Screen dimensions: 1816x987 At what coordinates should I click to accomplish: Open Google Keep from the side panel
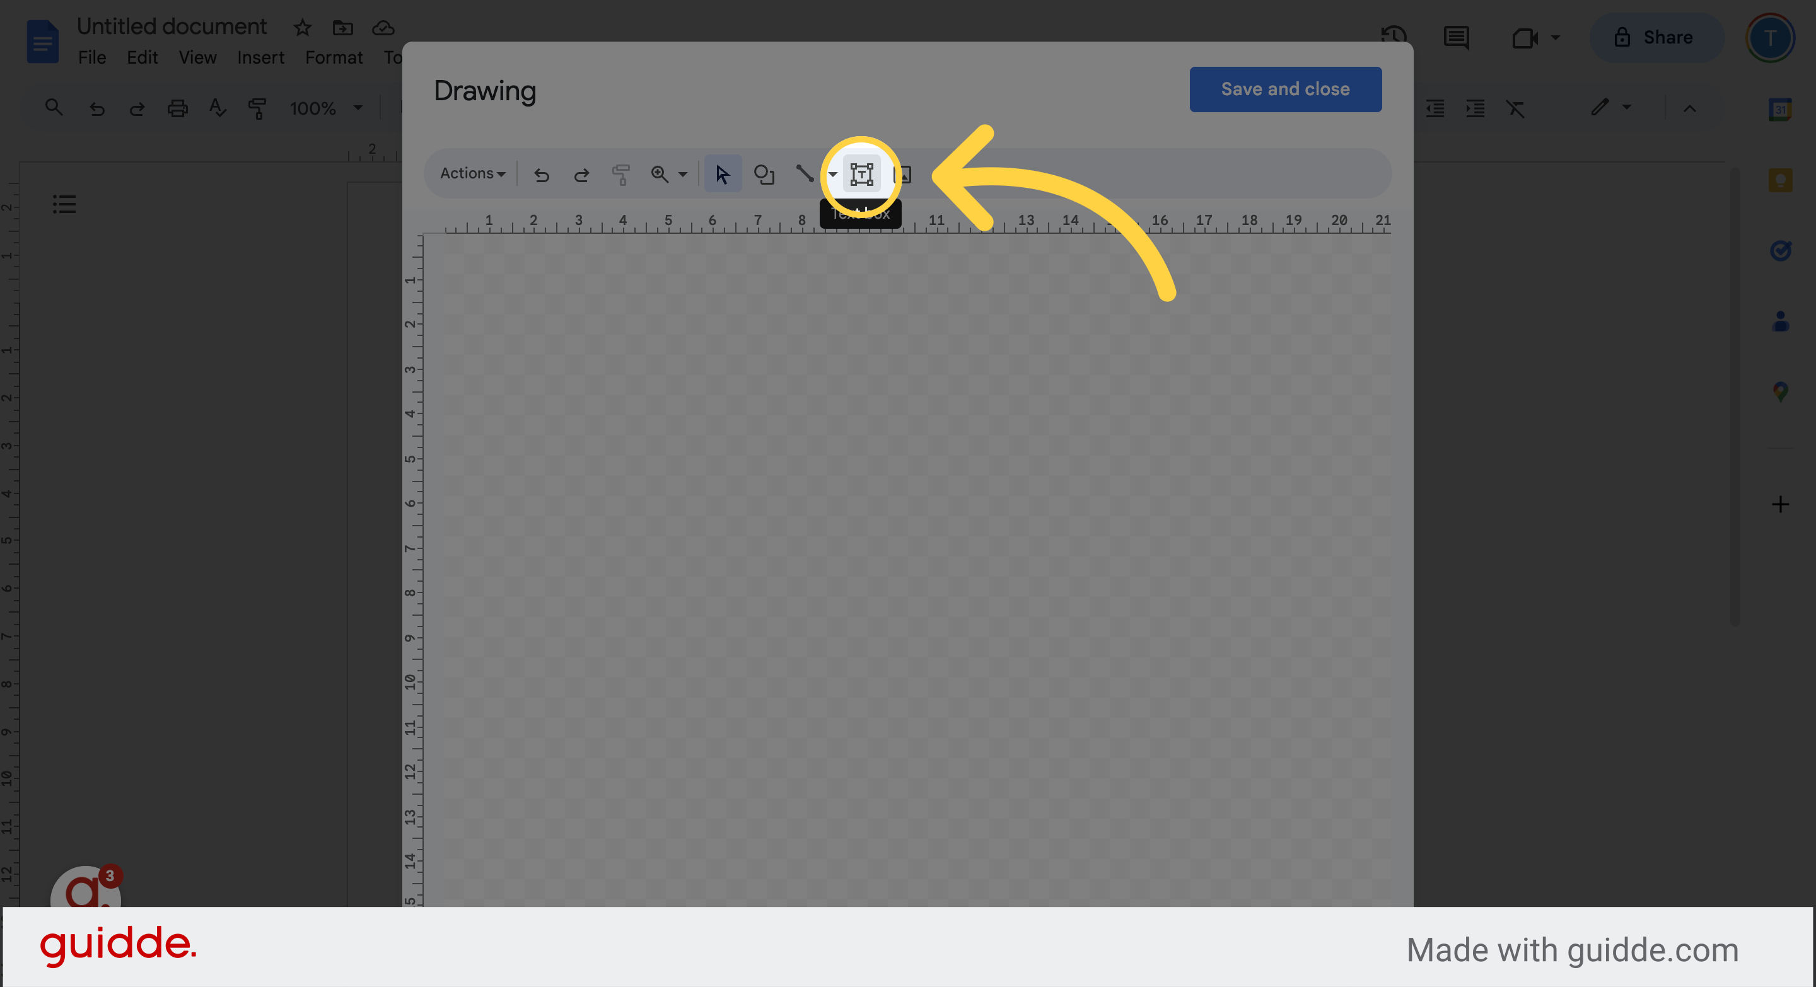(x=1779, y=180)
